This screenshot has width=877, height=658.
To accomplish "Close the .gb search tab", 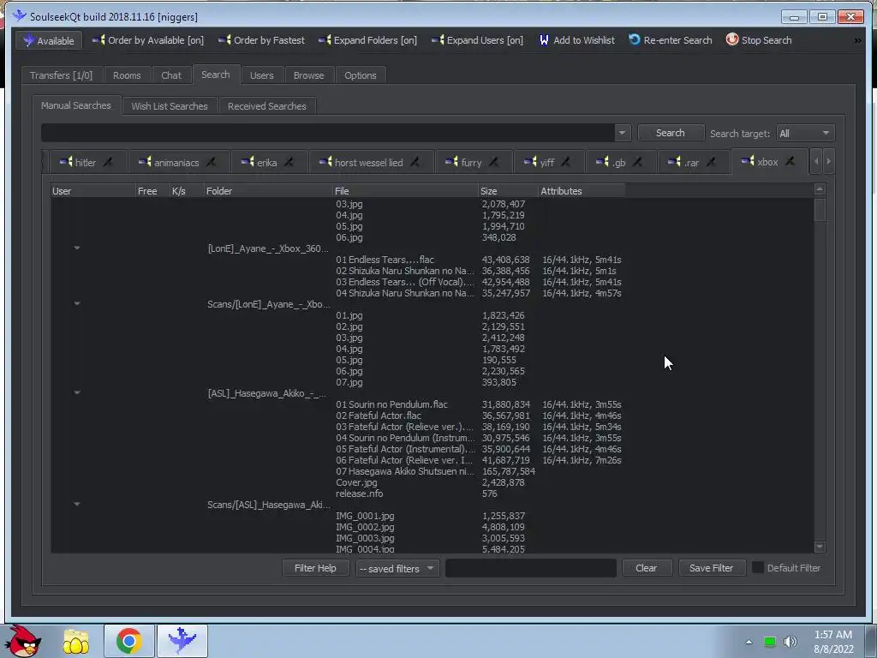I will pyautogui.click(x=637, y=162).
